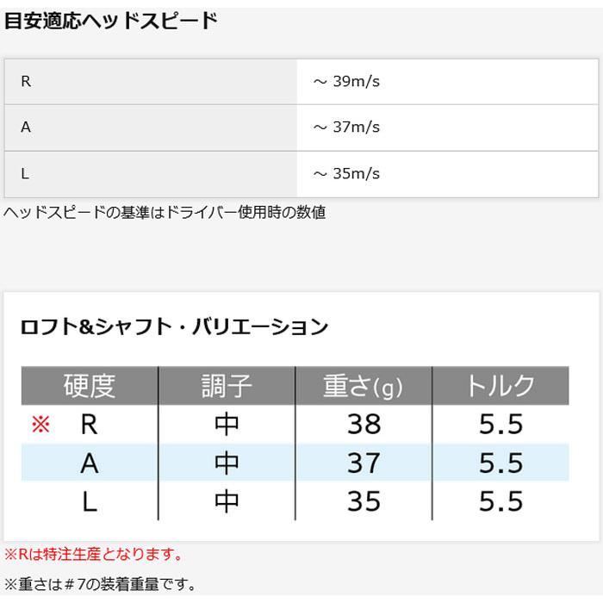Select the R row in head speed table
This screenshot has width=603, height=603.
pos(301,82)
